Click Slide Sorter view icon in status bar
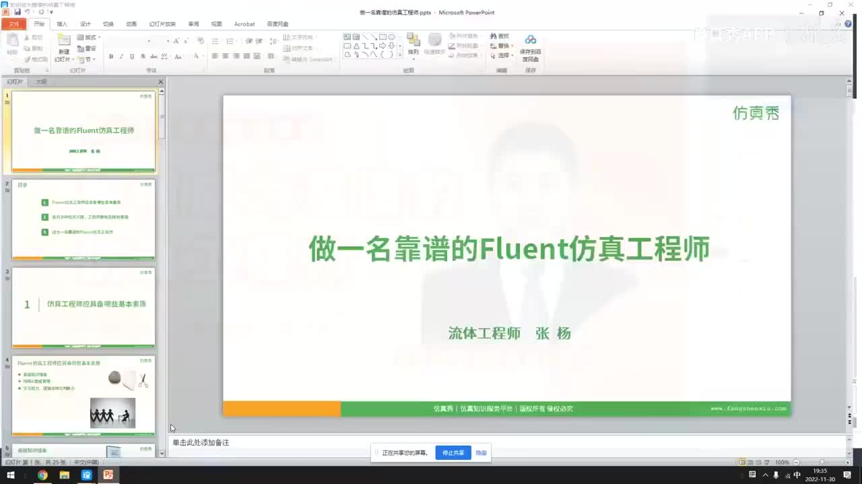862x484 pixels. [x=750, y=462]
